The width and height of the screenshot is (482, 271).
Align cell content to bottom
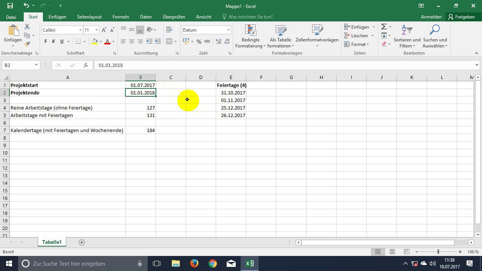(140, 30)
